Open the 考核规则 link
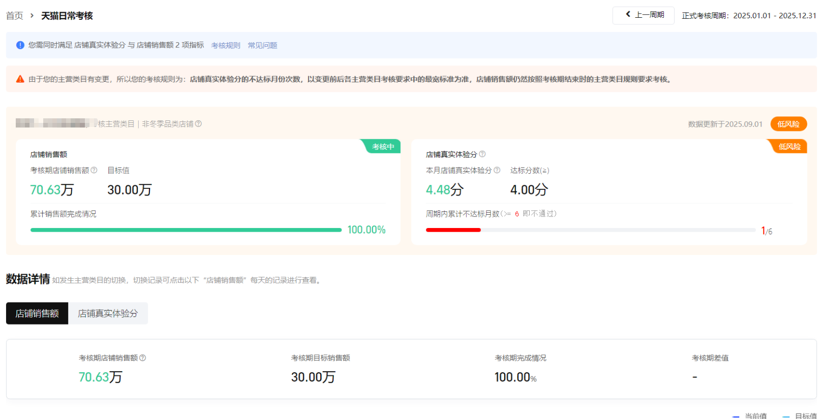This screenshot has height=419, width=821. click(x=226, y=45)
